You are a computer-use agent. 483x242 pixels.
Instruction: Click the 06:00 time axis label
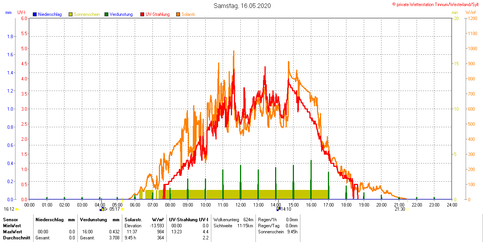pyautogui.click(x=135, y=205)
